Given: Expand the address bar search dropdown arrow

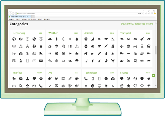Looking at the screenshot, I should [x=141, y=14].
